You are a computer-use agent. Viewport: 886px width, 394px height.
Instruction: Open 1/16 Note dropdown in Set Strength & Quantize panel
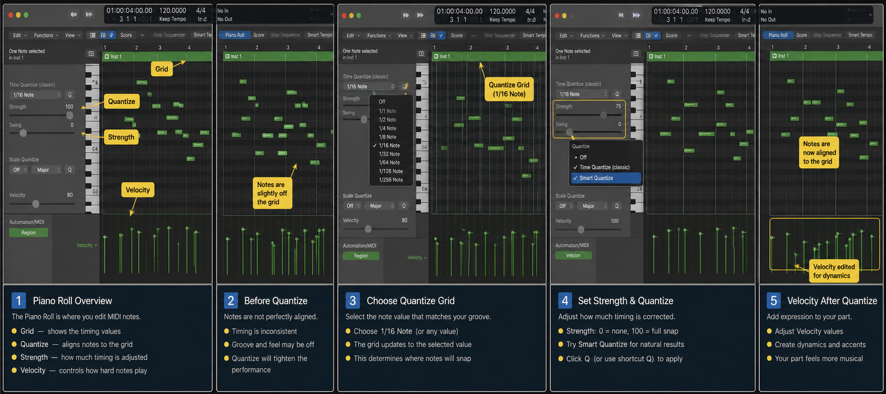pyautogui.click(x=582, y=94)
